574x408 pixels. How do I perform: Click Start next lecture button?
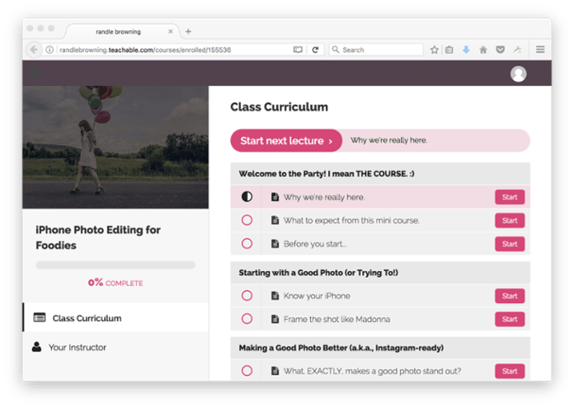pyautogui.click(x=286, y=141)
